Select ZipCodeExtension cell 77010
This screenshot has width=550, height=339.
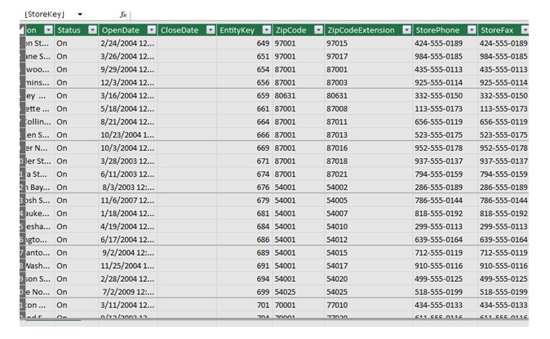pos(369,306)
